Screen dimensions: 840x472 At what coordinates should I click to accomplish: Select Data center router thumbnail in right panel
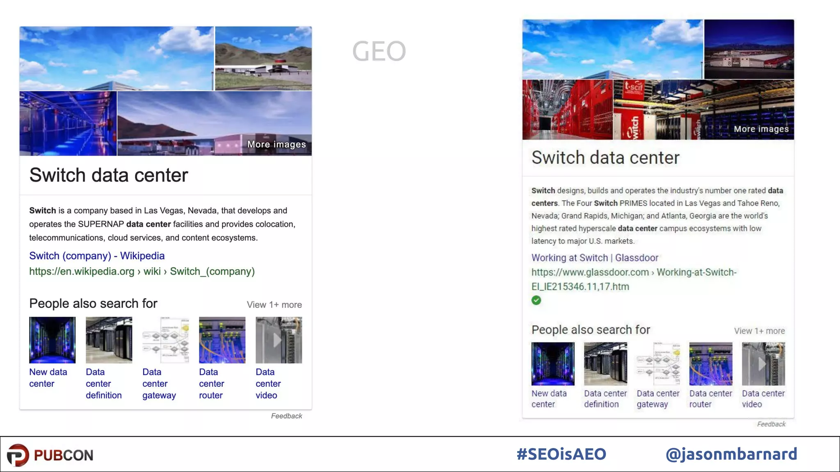[710, 364]
